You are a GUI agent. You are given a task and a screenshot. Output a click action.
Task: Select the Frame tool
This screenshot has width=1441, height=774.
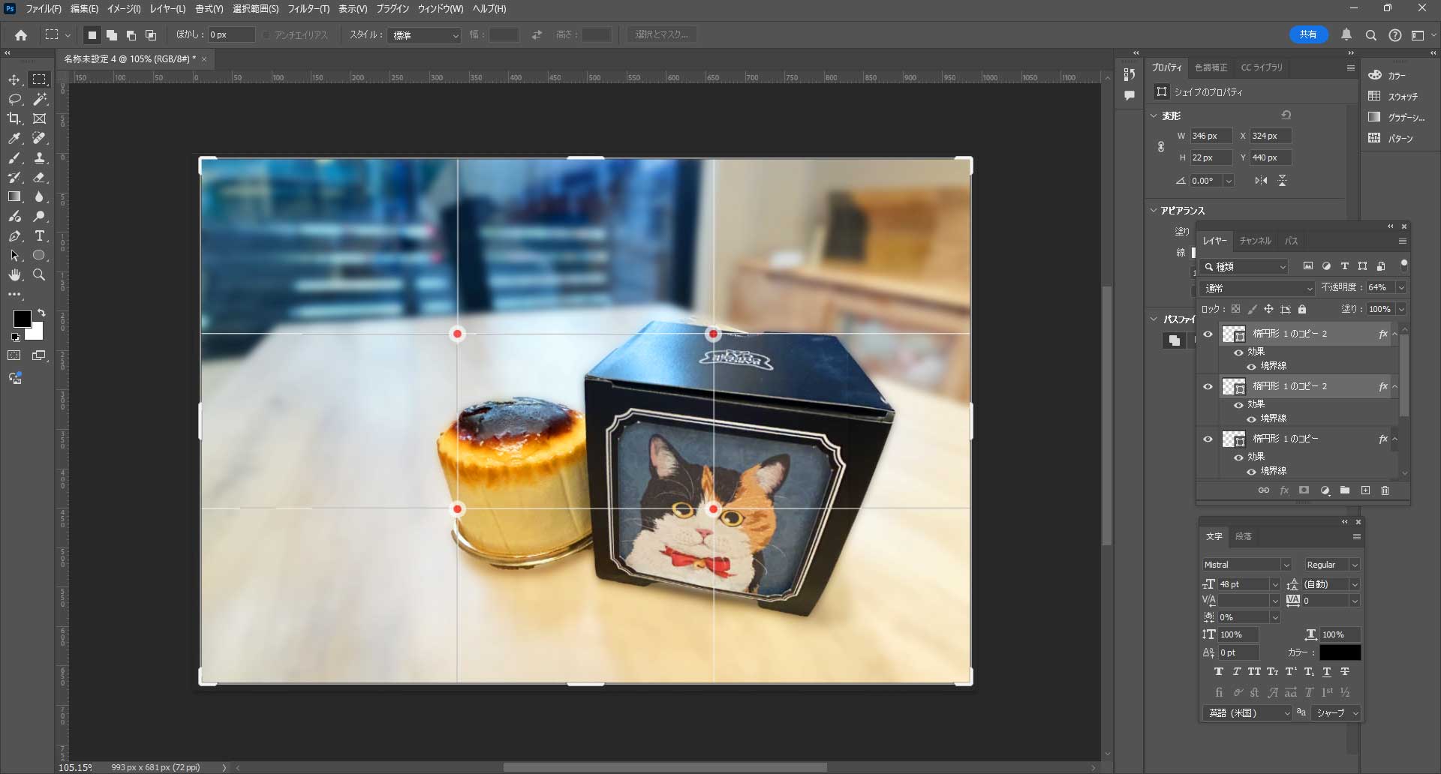point(40,118)
